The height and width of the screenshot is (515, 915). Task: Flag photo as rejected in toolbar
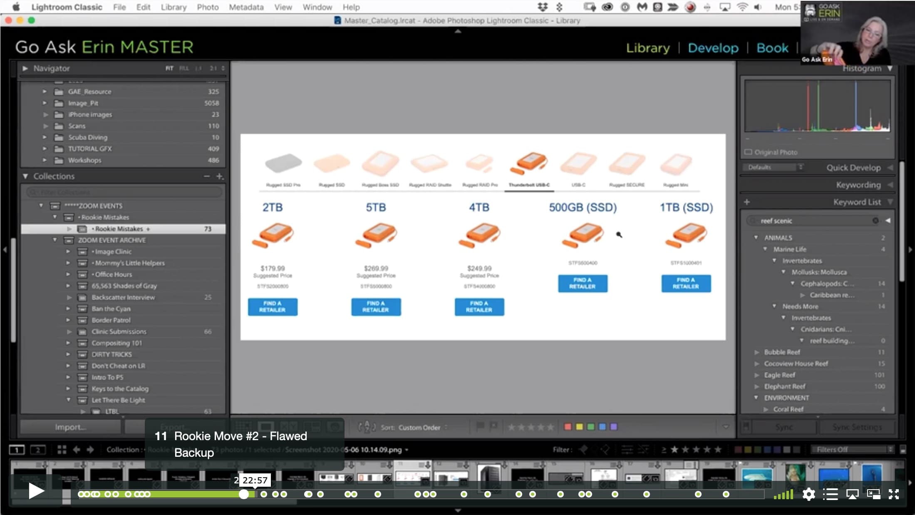(x=493, y=426)
